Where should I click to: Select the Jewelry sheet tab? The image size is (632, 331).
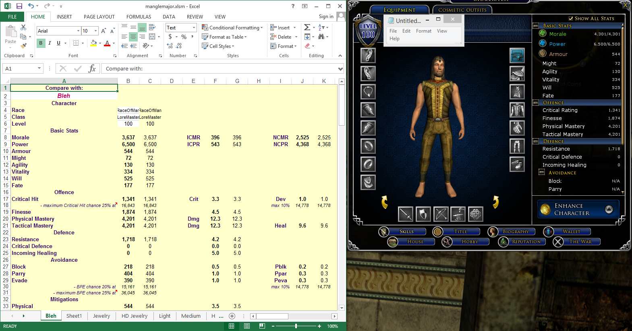point(102,316)
